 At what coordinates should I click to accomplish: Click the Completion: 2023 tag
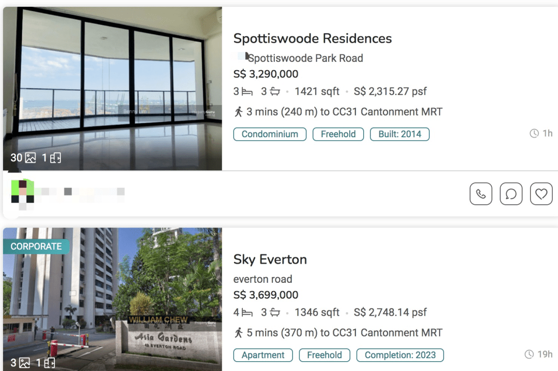point(400,355)
